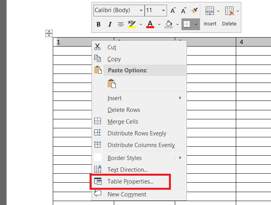Click the Borders icon in mini toolbar
Image resolution: width=271 pixels, height=205 pixels.
(x=187, y=24)
